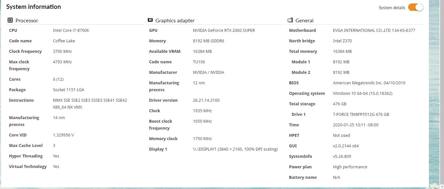Click the 12 nm manufacturing process value
The image size is (444, 189).
click(199, 83)
